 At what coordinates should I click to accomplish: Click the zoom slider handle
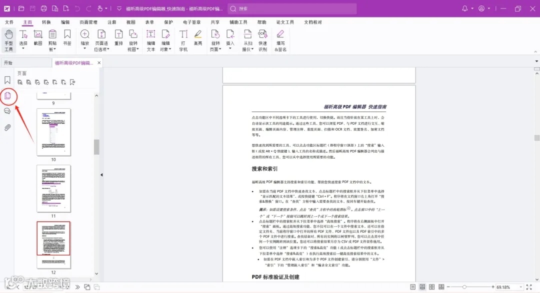tap(464, 287)
